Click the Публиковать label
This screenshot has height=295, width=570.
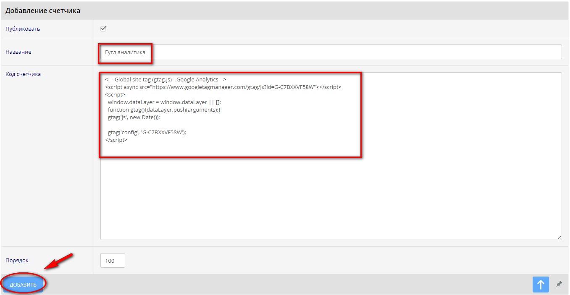23,29
